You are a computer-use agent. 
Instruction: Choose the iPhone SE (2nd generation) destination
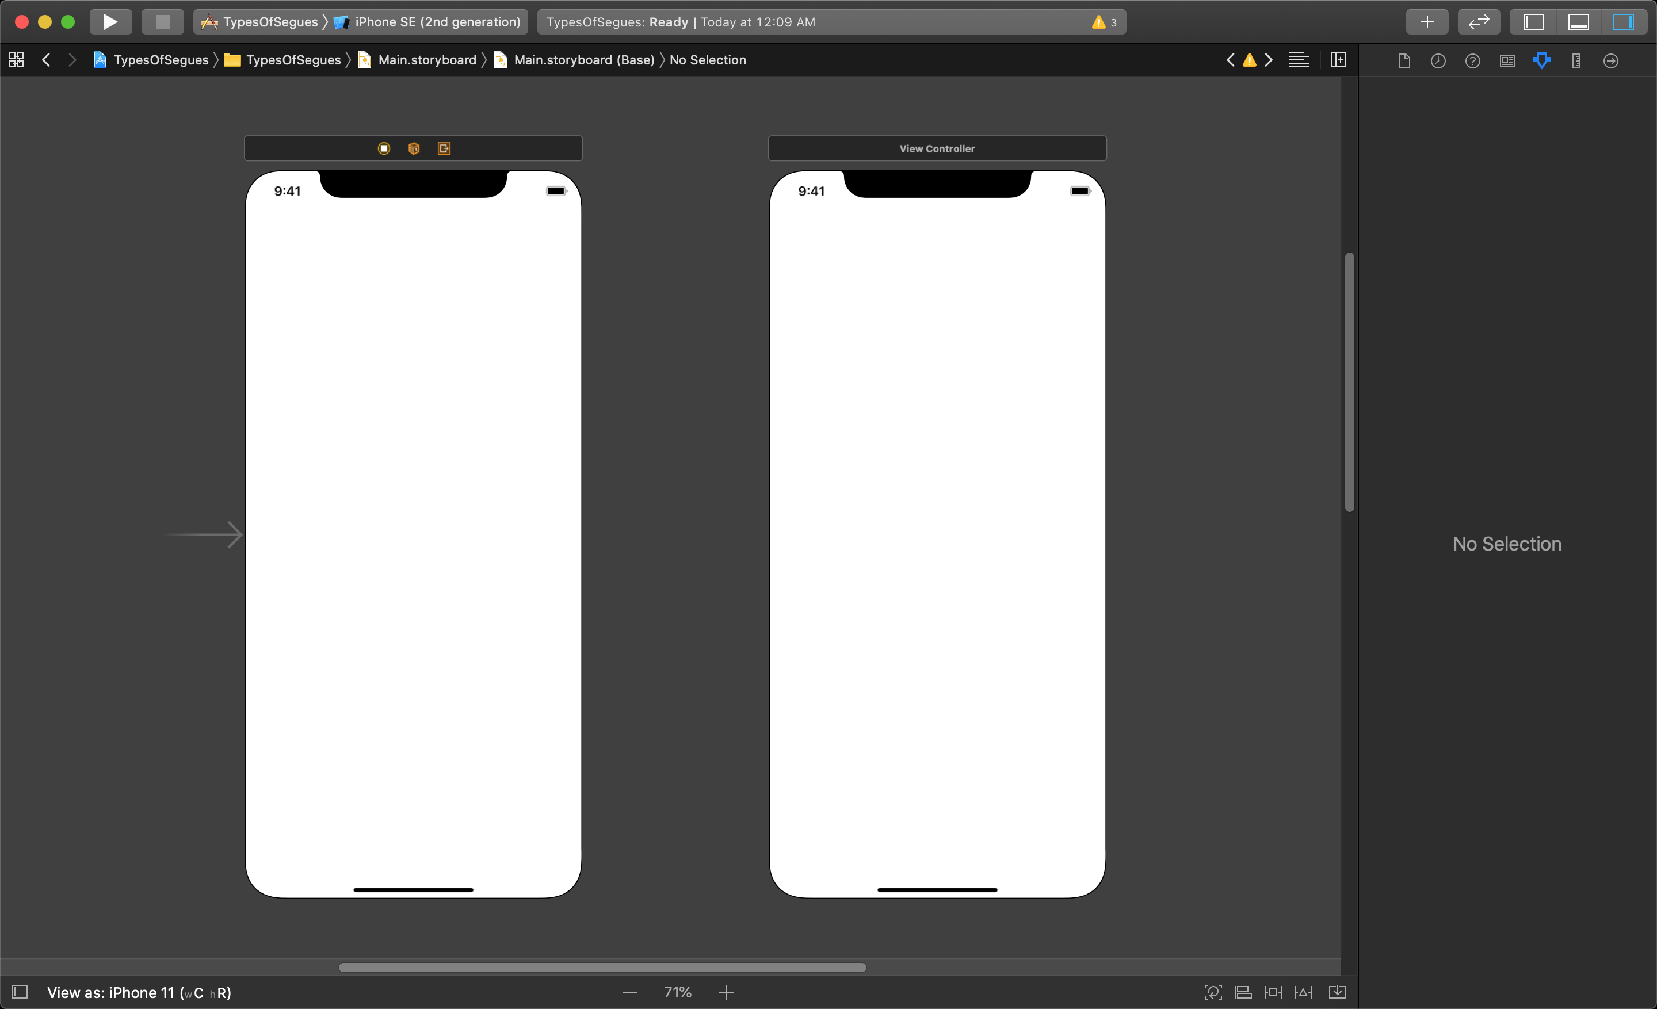(427, 21)
